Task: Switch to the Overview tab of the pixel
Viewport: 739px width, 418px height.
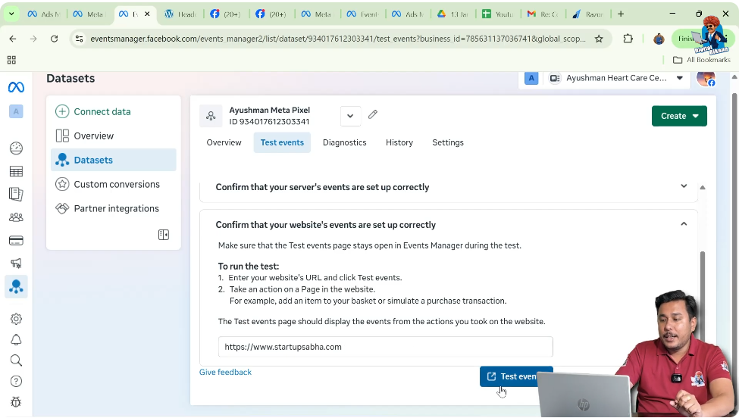Action: (224, 142)
